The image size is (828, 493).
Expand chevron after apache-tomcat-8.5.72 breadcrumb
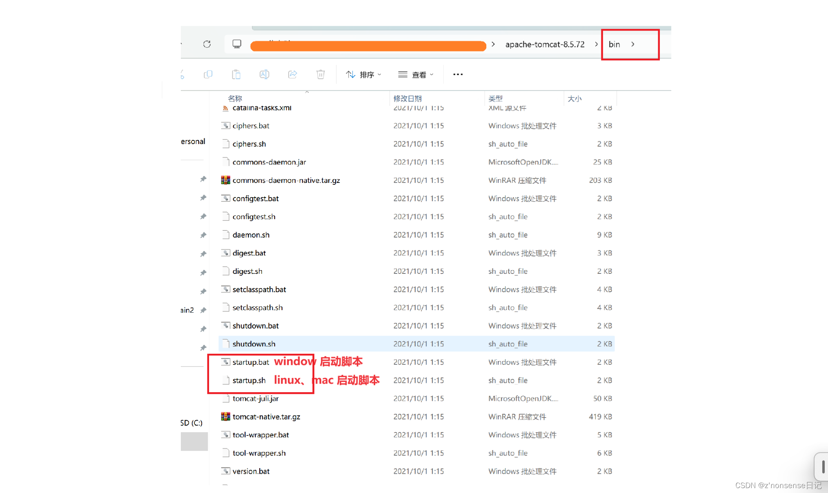click(596, 44)
